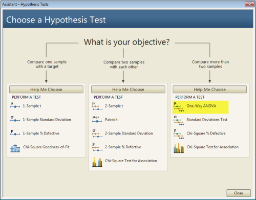Click the Chi-Square Goodness-of-Fit bar chart icon
Viewport: 256px width, 200px height.
click(15, 148)
